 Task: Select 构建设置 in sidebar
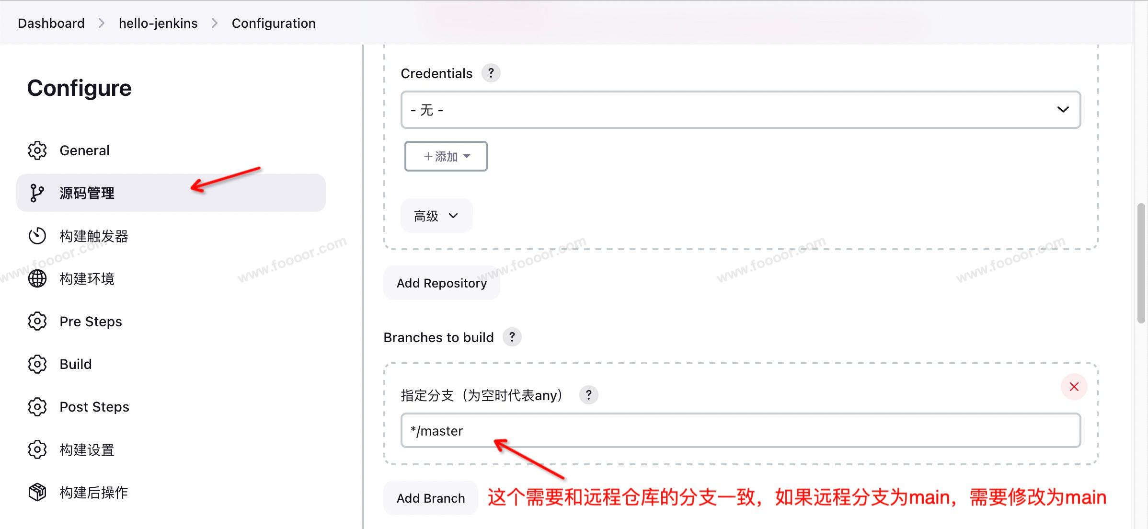coord(87,449)
